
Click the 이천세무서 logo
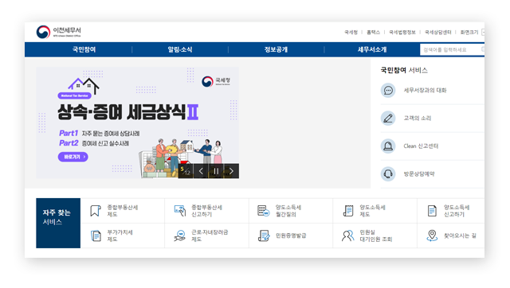click(58, 32)
